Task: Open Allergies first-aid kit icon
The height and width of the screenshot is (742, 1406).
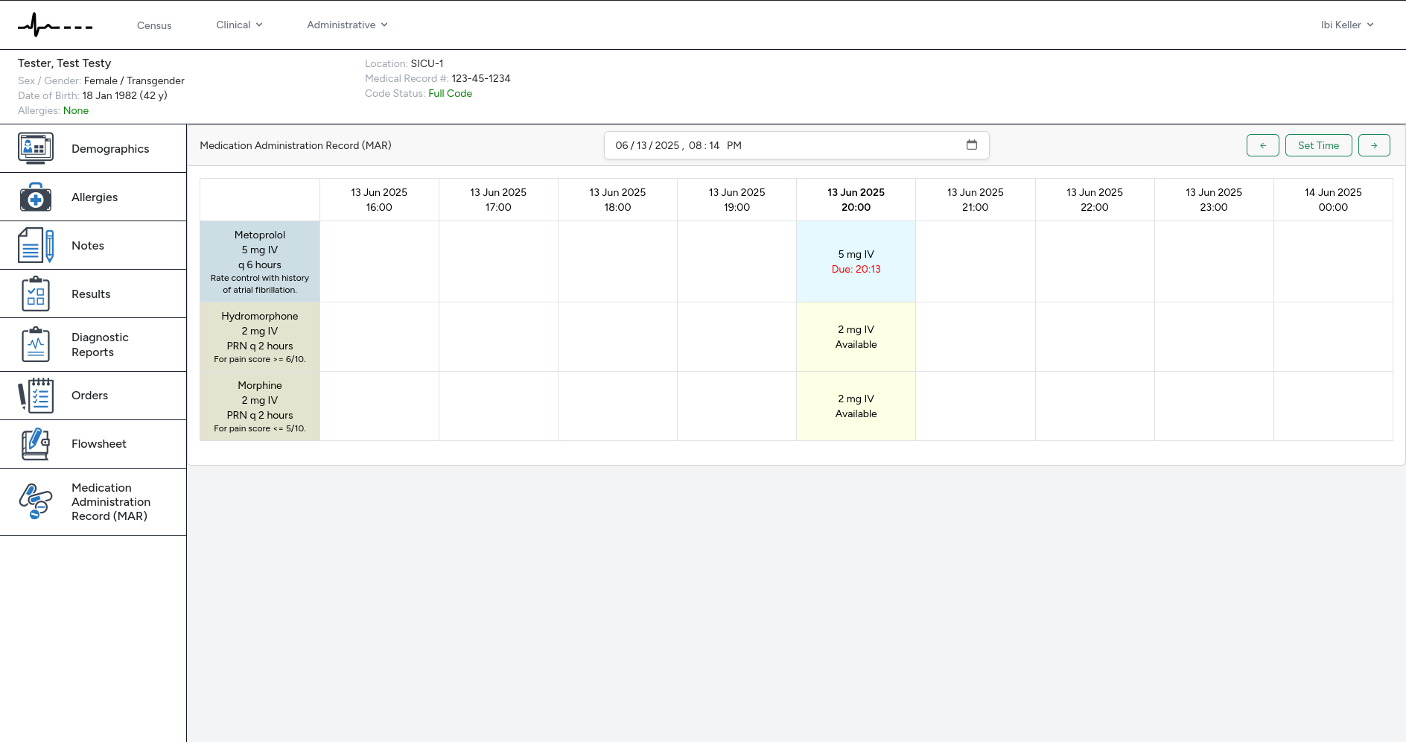Action: [36, 197]
